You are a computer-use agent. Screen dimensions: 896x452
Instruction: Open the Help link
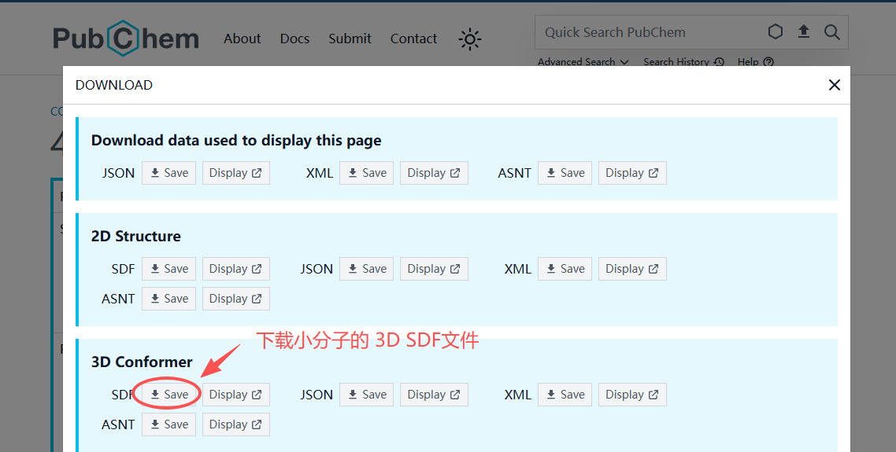click(755, 62)
